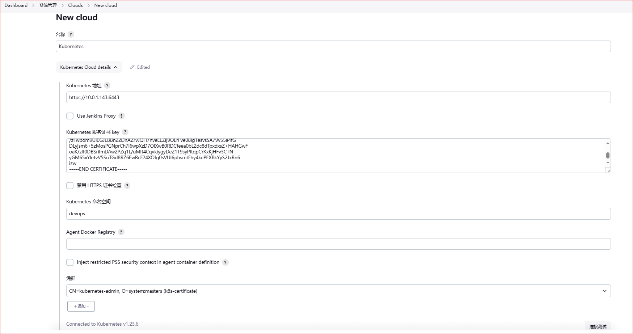Focus the namespace field containing devops
The width and height of the screenshot is (633, 334).
(338, 213)
